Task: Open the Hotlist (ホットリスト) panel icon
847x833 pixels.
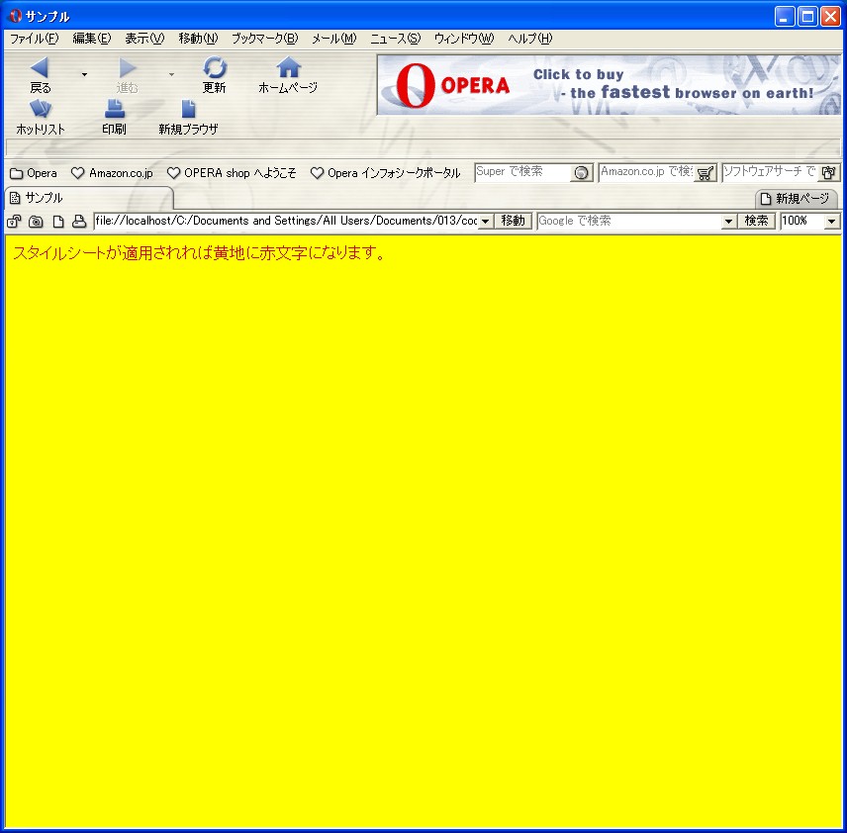Action: [x=41, y=110]
